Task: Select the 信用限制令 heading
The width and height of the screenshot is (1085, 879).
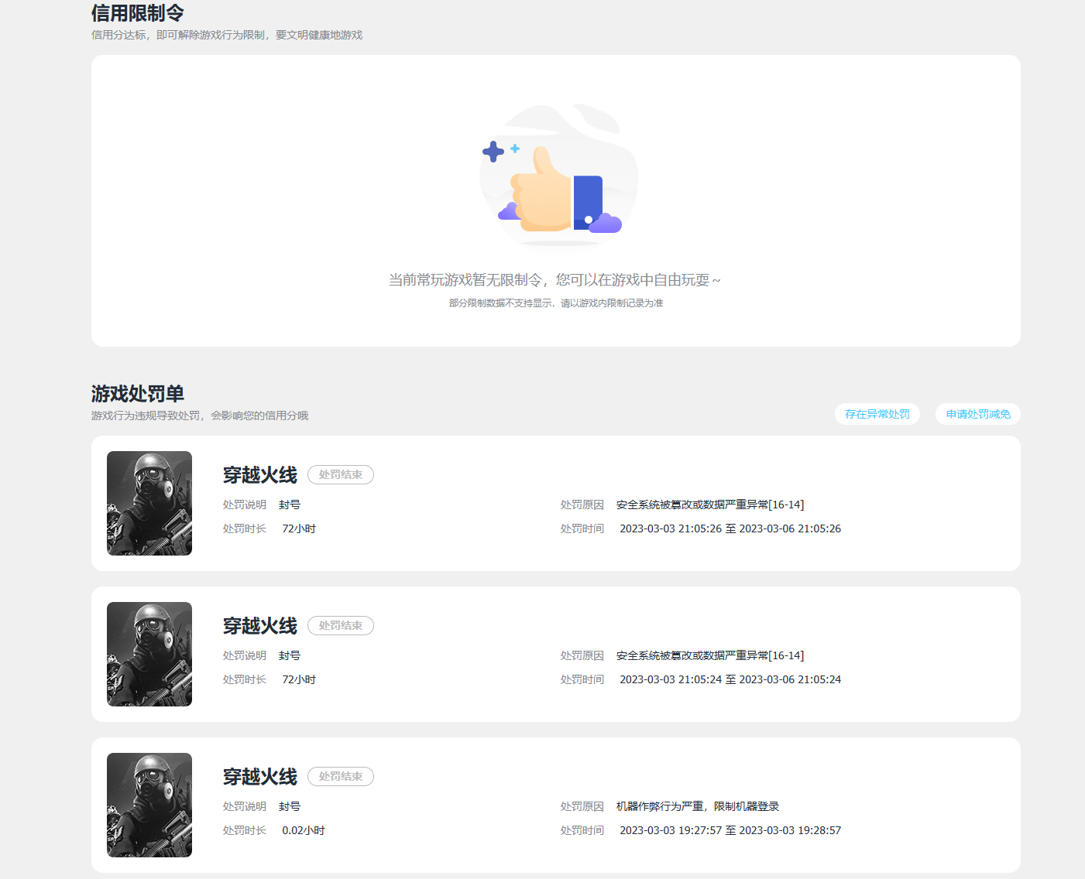Action: click(138, 13)
